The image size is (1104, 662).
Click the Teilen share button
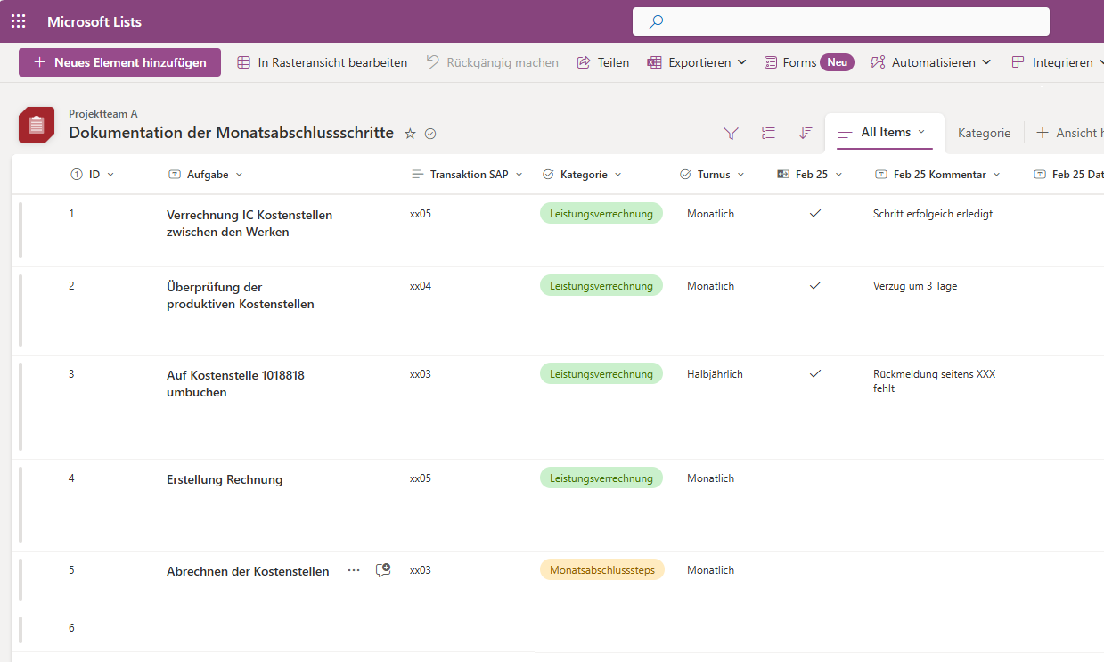click(603, 62)
